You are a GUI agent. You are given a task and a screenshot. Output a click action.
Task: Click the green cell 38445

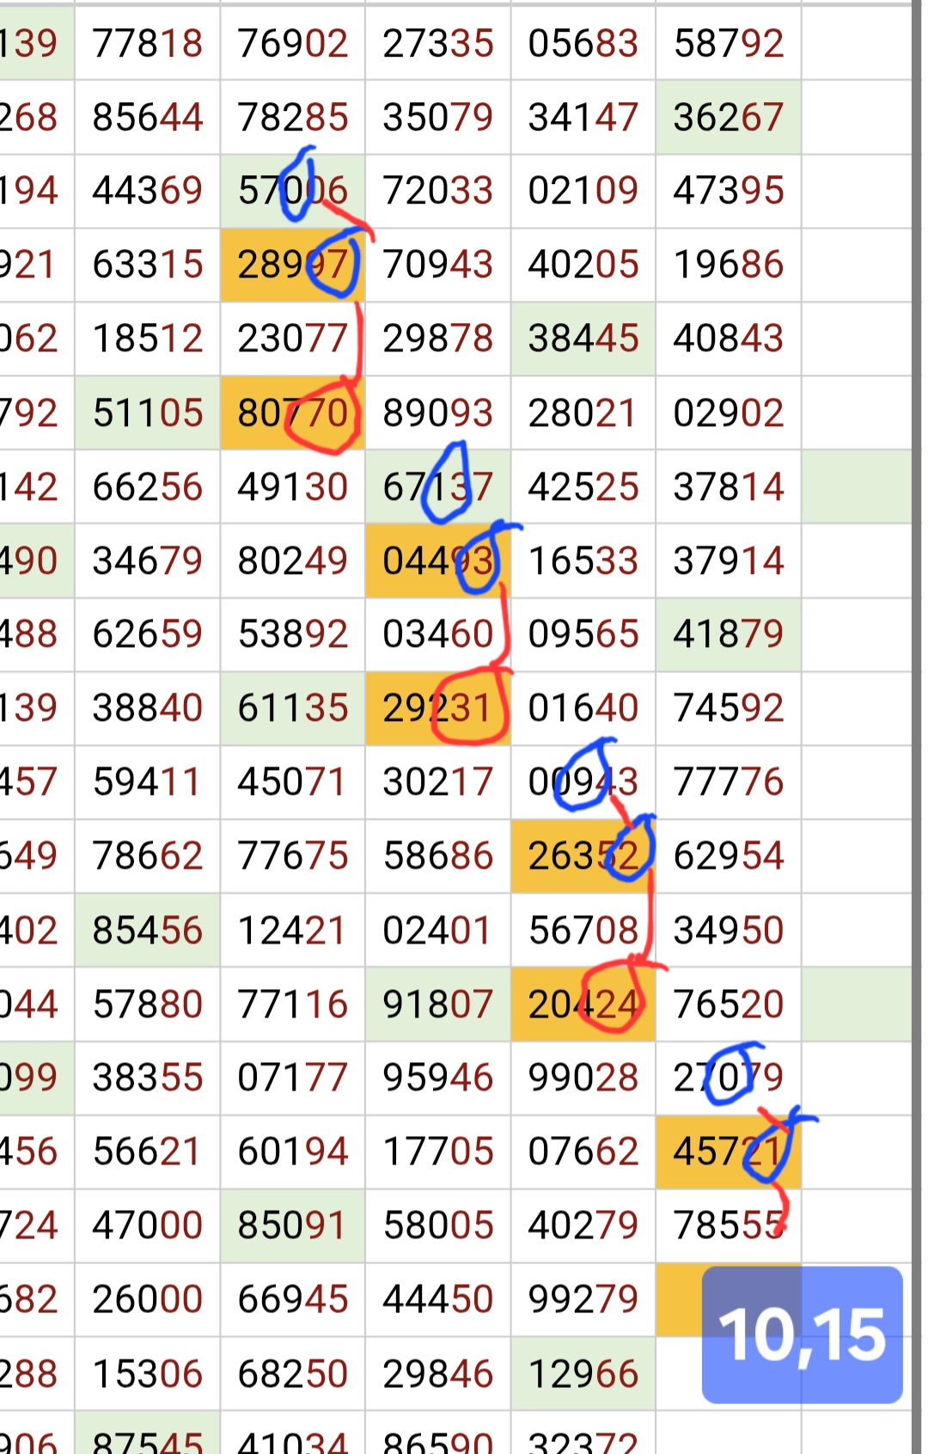[583, 339]
